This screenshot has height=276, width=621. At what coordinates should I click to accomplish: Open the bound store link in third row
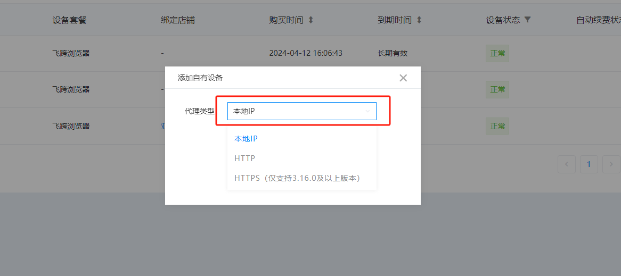tap(163, 126)
